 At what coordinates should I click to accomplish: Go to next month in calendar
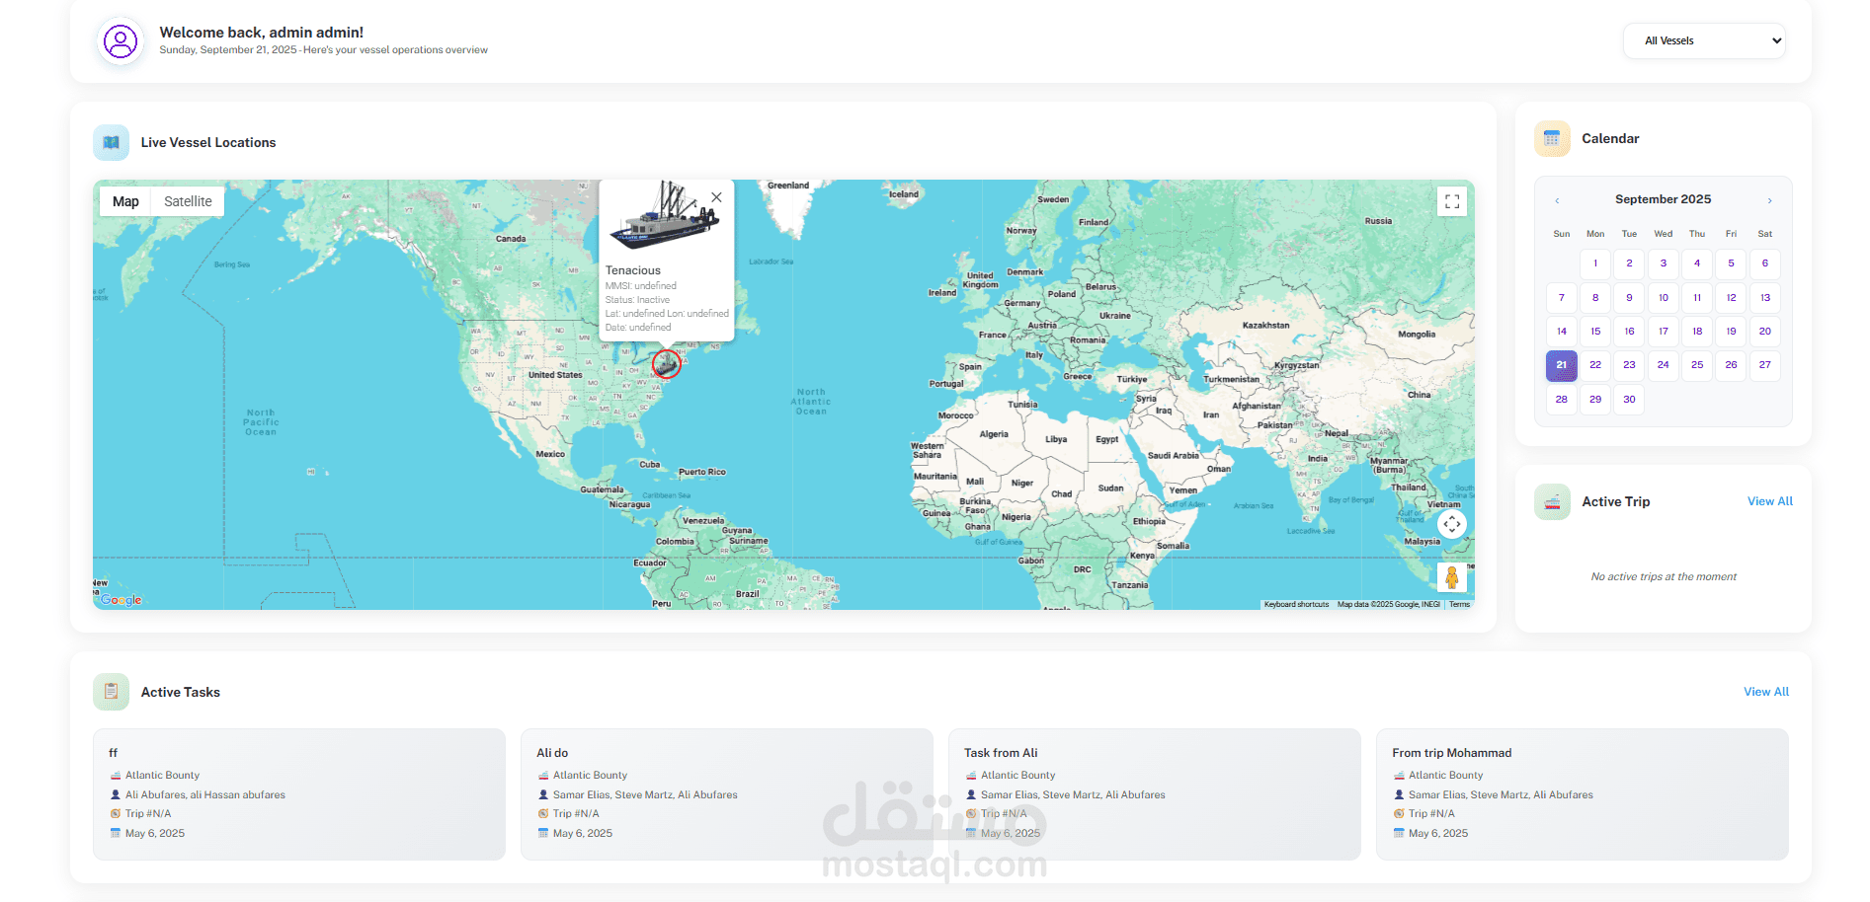point(1769,200)
